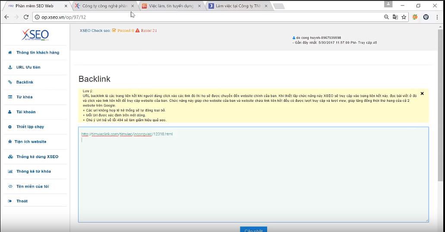Open Chrome's three-dot menu
445x232 pixels.
point(437,17)
